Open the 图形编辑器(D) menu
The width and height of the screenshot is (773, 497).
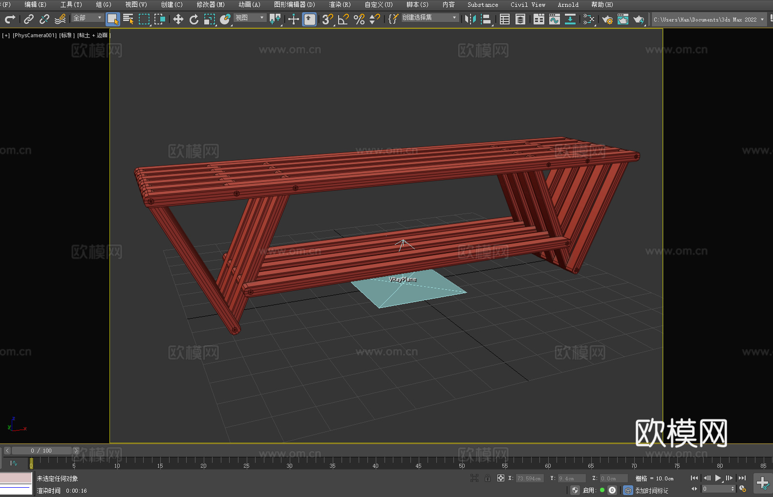[295, 4]
